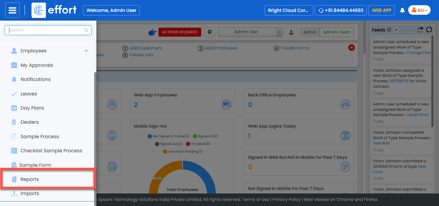This screenshot has width=439, height=206.
Task: Click the user hierarchy icon button
Action: tap(291, 32)
